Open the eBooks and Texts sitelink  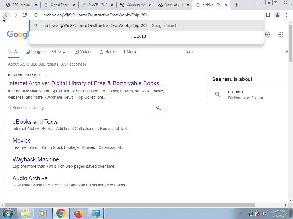point(35,122)
